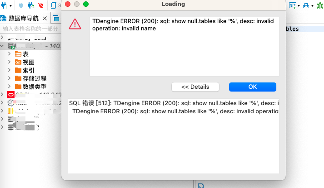Focus the 输入表格名称的一部分 filter field

coord(30,29)
